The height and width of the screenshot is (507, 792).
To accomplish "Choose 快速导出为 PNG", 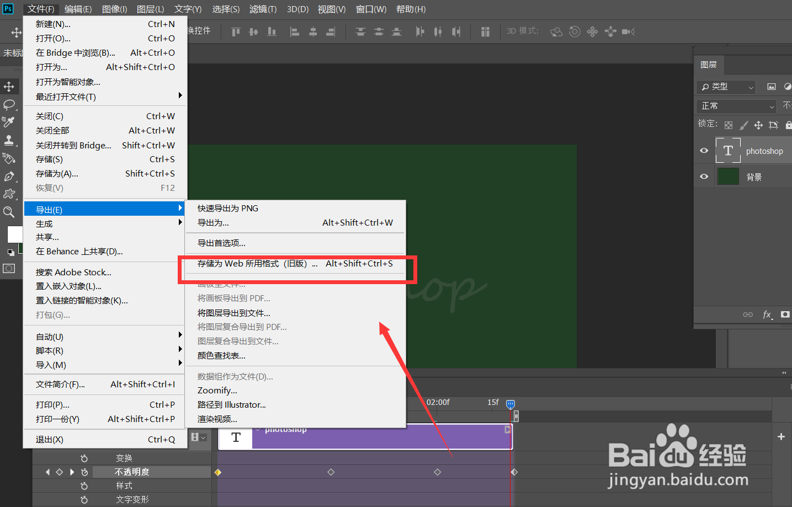I will point(295,209).
